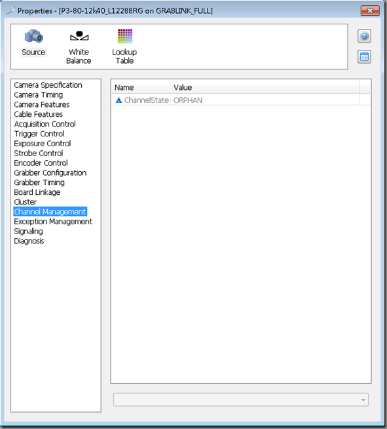Select the Signaling category
Screen dimensions: 387x429
point(28,232)
